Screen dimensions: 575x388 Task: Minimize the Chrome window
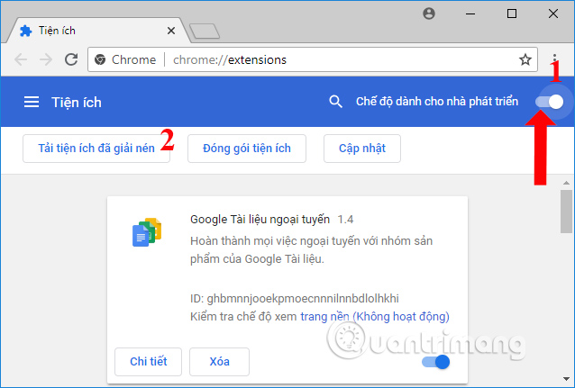pos(470,14)
